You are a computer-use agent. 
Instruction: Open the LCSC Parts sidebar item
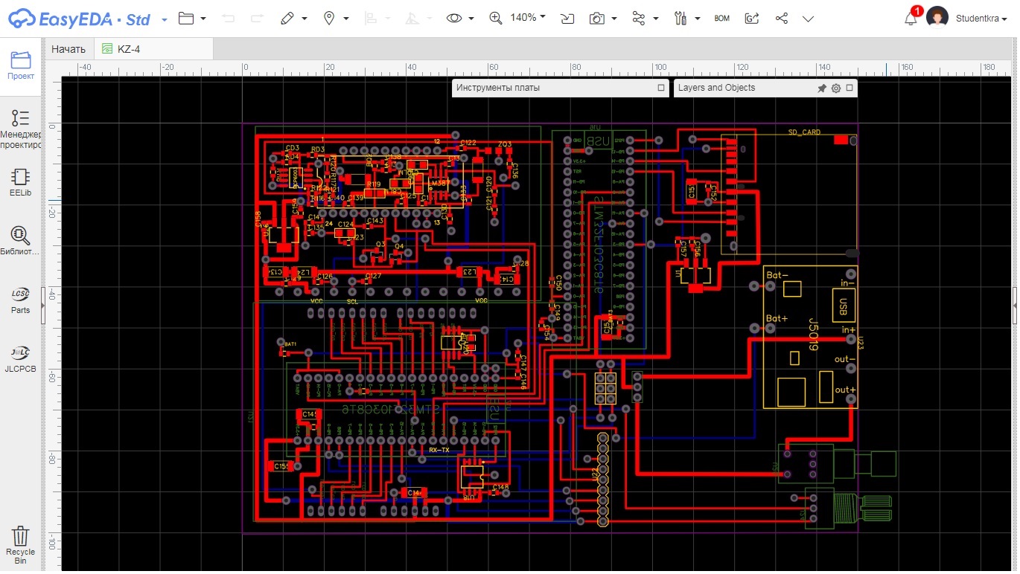pyautogui.click(x=21, y=299)
